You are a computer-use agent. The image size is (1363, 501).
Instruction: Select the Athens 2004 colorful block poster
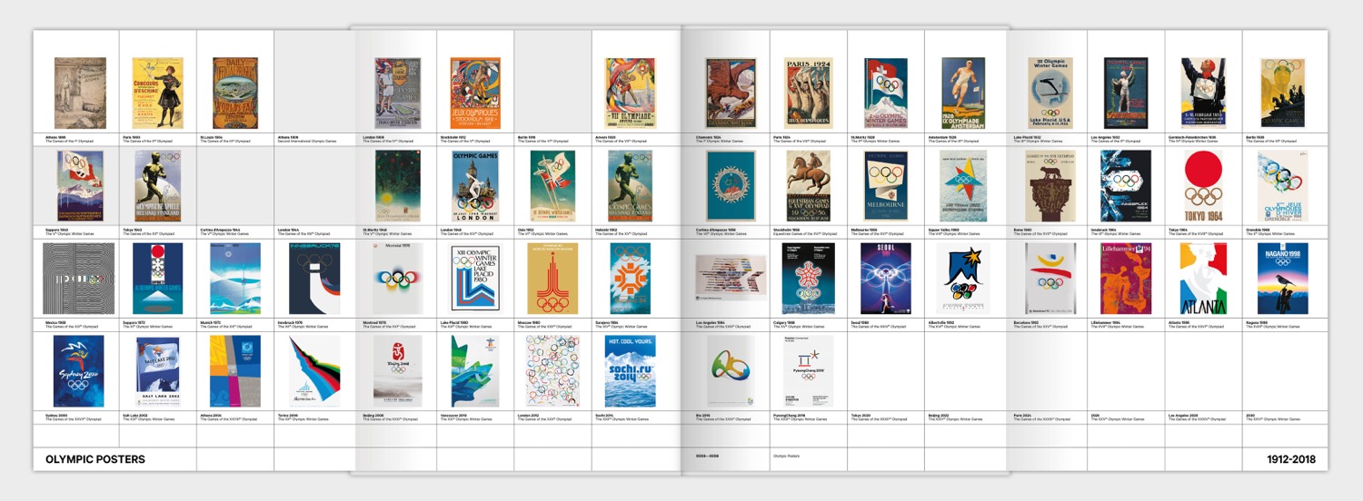coord(235,371)
